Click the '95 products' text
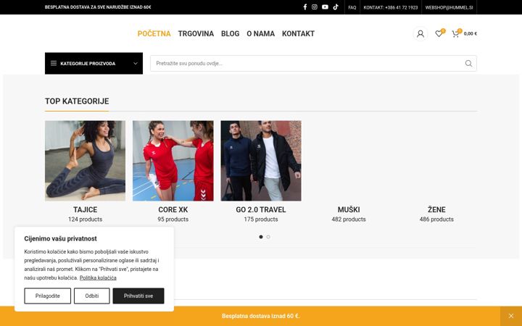The height and width of the screenshot is (326, 522). pos(173,220)
